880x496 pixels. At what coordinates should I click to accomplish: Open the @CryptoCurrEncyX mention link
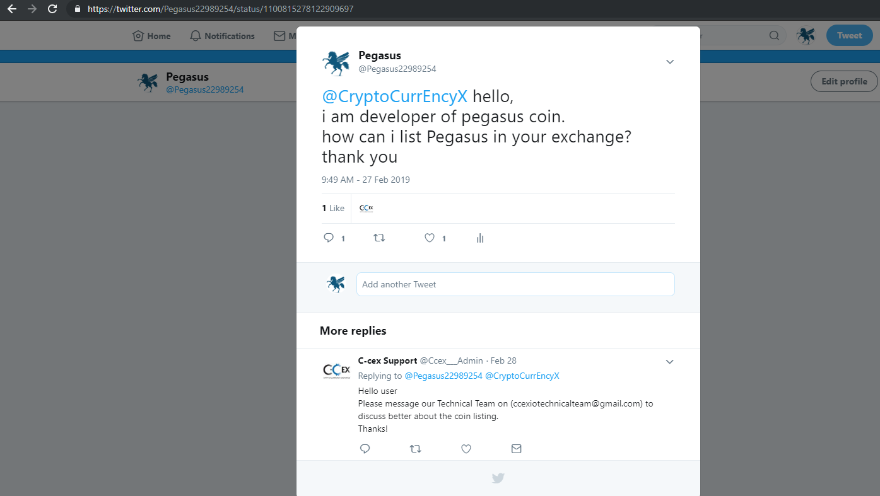pos(395,96)
